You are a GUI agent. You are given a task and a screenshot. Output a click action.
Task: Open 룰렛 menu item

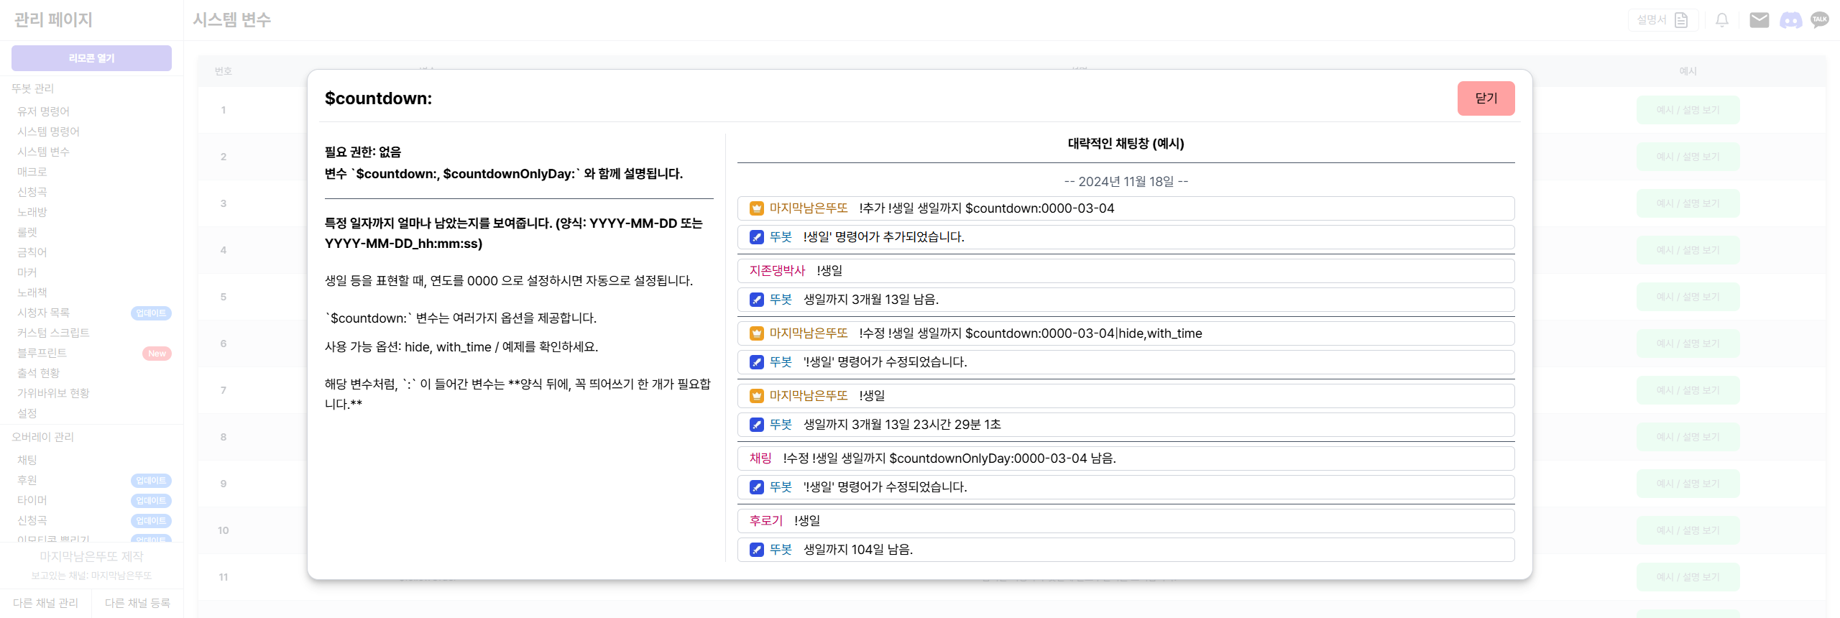[27, 232]
